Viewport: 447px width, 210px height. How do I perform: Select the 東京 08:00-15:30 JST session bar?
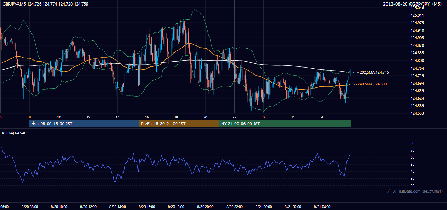pos(84,124)
